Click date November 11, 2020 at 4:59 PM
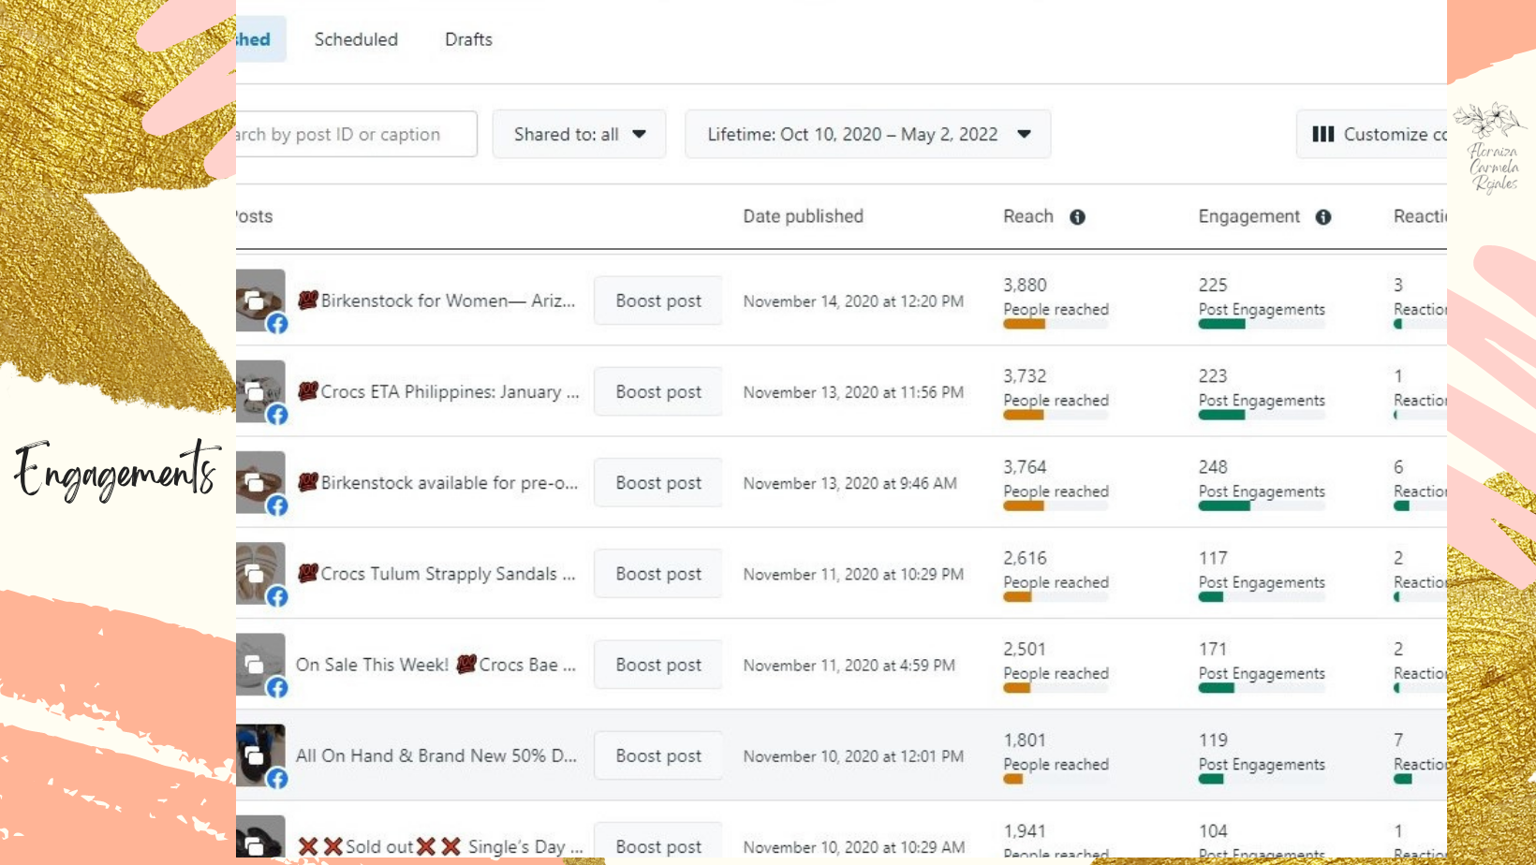 click(849, 664)
